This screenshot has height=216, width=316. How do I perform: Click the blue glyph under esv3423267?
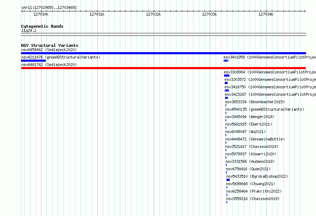click(227, 98)
